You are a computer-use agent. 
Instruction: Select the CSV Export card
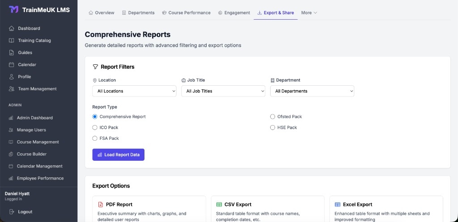click(x=267, y=209)
